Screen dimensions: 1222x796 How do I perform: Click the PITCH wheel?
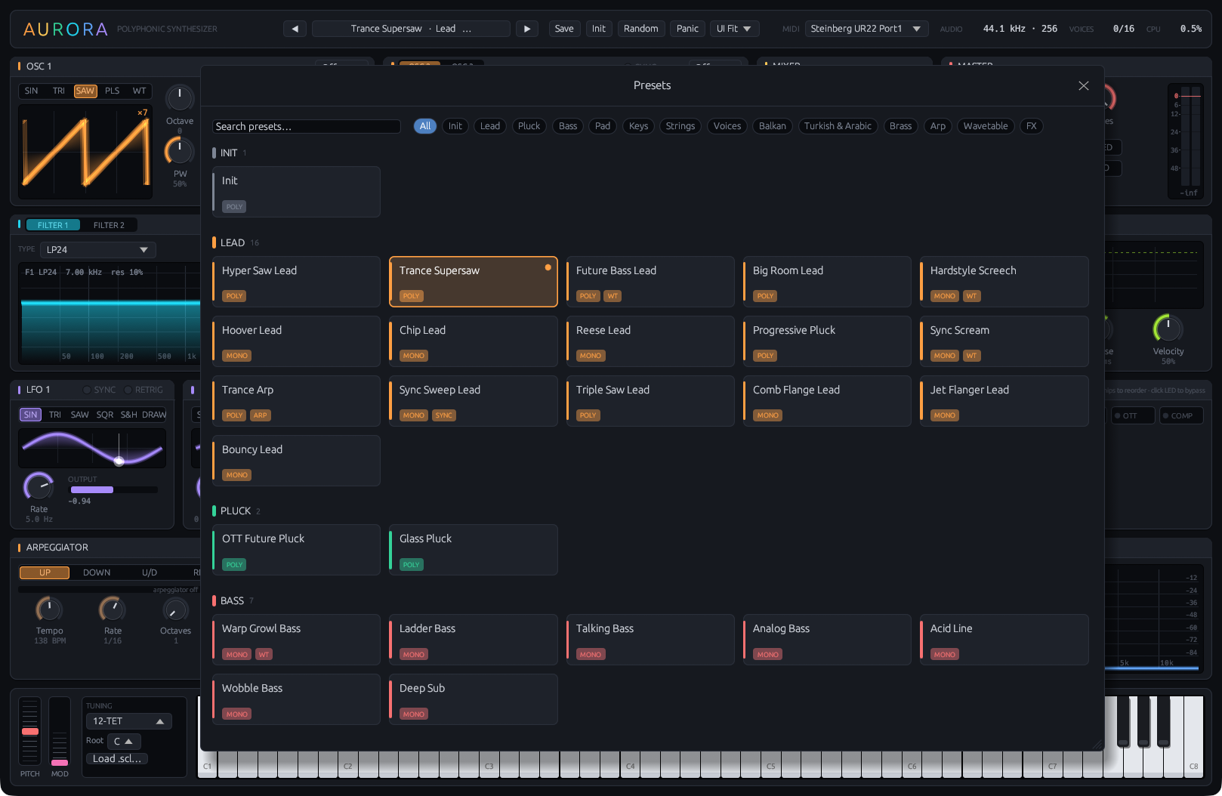click(30, 731)
